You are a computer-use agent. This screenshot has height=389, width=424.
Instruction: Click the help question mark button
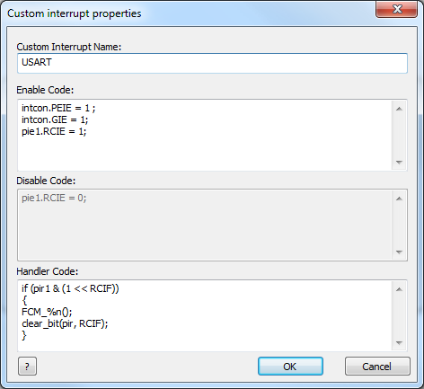pos(27,366)
